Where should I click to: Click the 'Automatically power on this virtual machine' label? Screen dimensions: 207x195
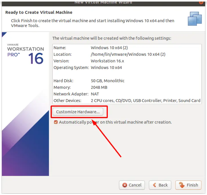(x=115, y=122)
